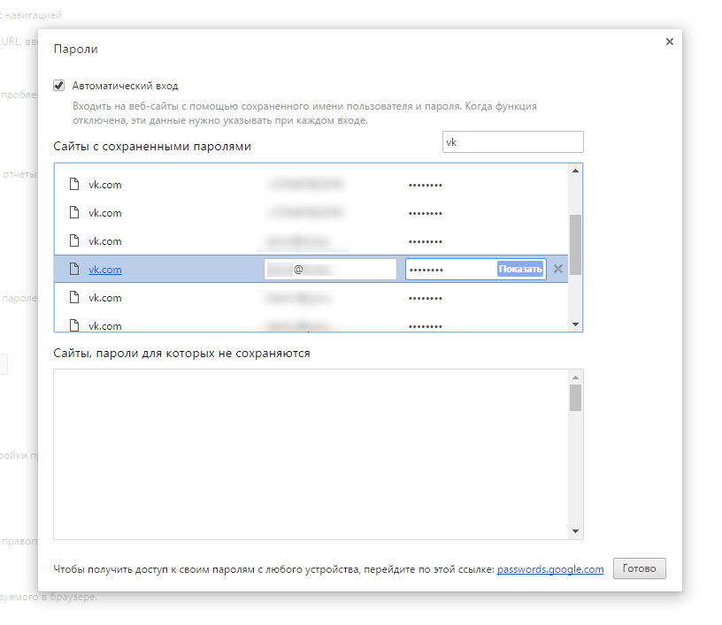This screenshot has width=722, height=625.
Task: Click the up arrow of saved passwords scrollbar
Action: pyautogui.click(x=575, y=171)
